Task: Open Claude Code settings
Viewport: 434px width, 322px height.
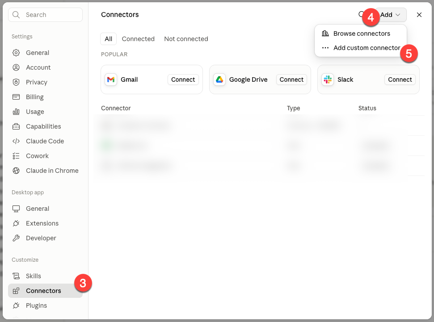Action: tap(46, 141)
